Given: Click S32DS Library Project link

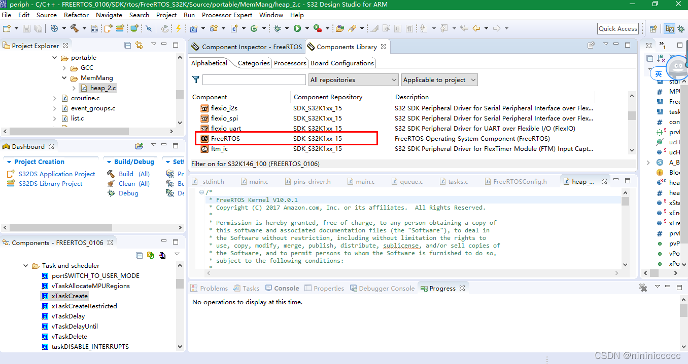Looking at the screenshot, I should tap(51, 184).
